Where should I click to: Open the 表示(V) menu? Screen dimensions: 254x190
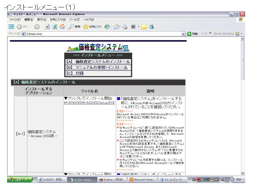42,20
